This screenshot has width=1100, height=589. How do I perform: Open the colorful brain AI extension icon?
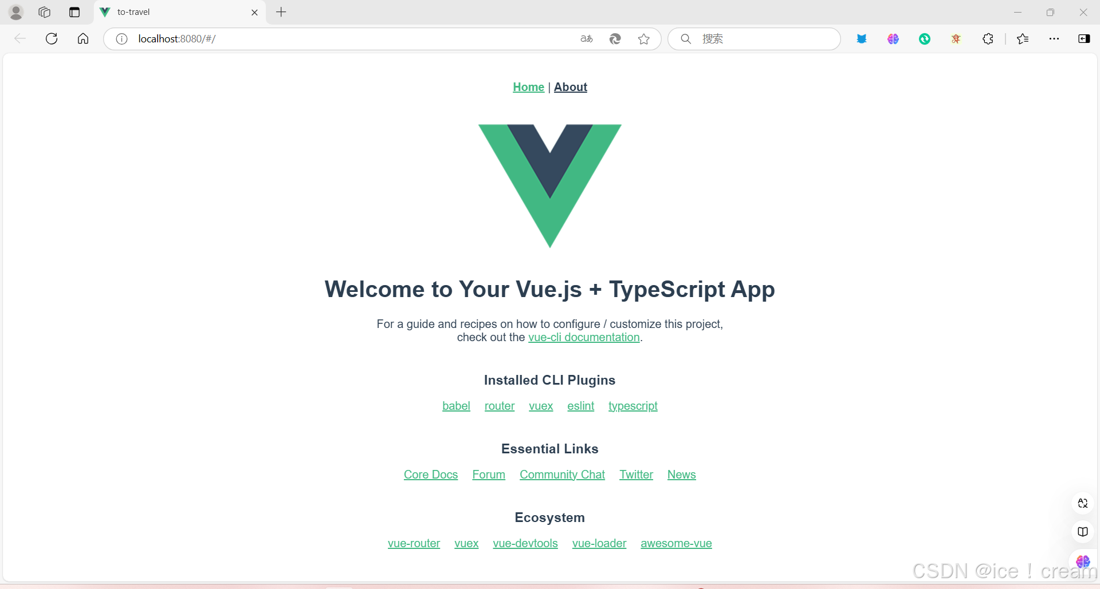tap(893, 39)
